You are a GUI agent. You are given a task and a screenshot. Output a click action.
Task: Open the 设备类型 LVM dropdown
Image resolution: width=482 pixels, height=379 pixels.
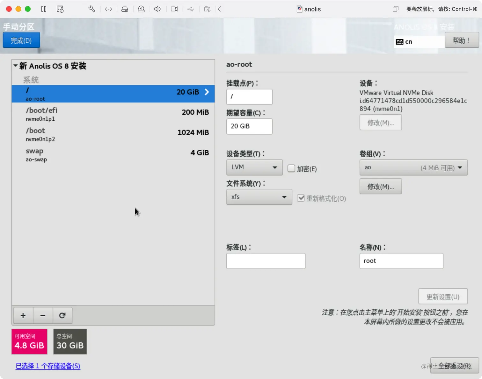[x=254, y=167]
